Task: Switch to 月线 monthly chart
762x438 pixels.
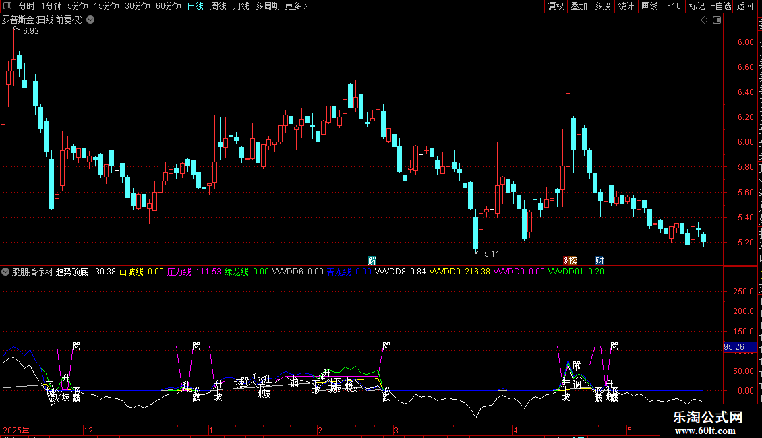Action: [x=241, y=6]
